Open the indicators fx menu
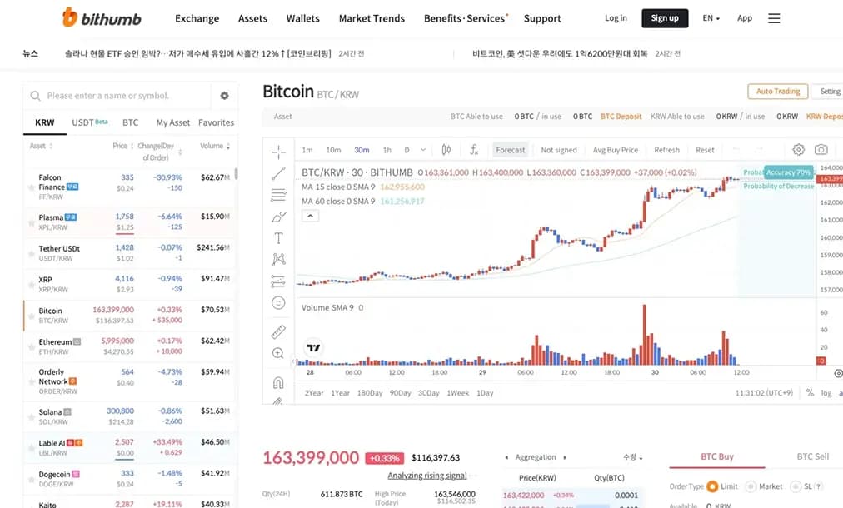 pyautogui.click(x=475, y=150)
